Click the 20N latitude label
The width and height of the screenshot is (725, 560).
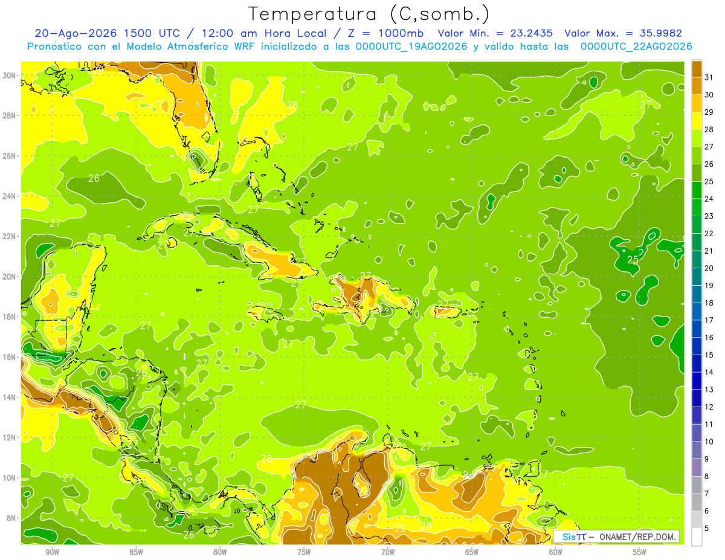point(10,276)
